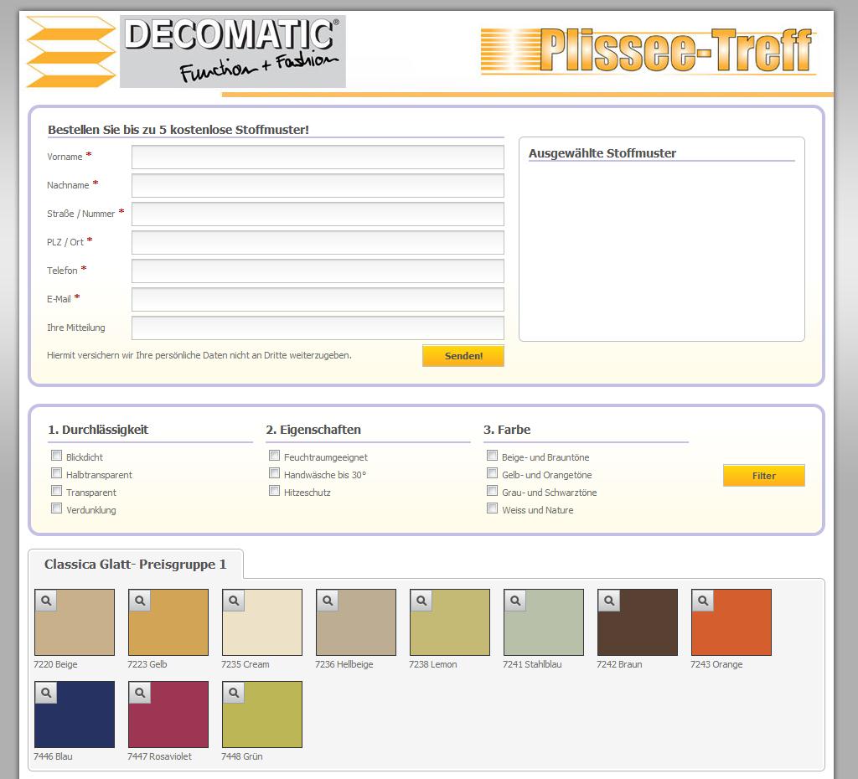The height and width of the screenshot is (779, 858).
Task: Select the Feuchtraumgeeignet checkbox
Action: [275, 456]
